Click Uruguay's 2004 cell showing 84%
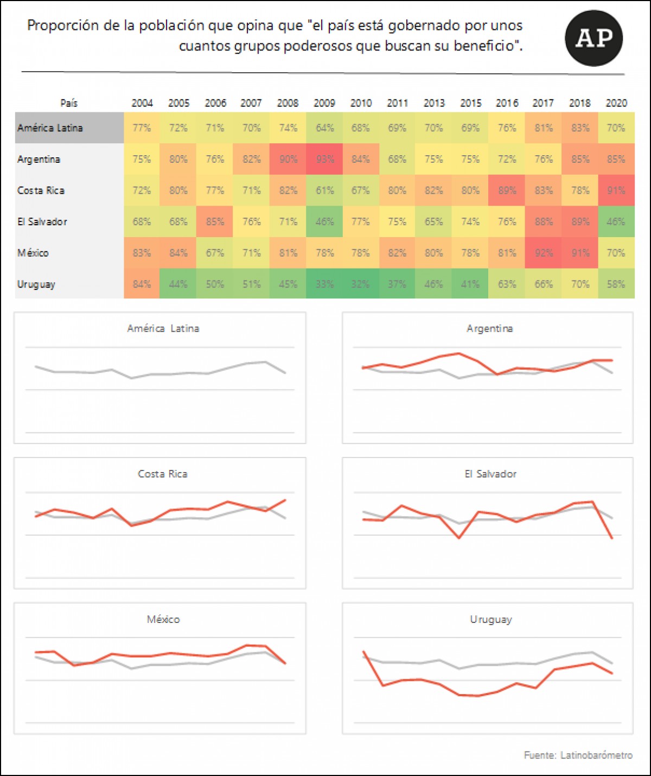This screenshot has height=776, width=651. (142, 284)
